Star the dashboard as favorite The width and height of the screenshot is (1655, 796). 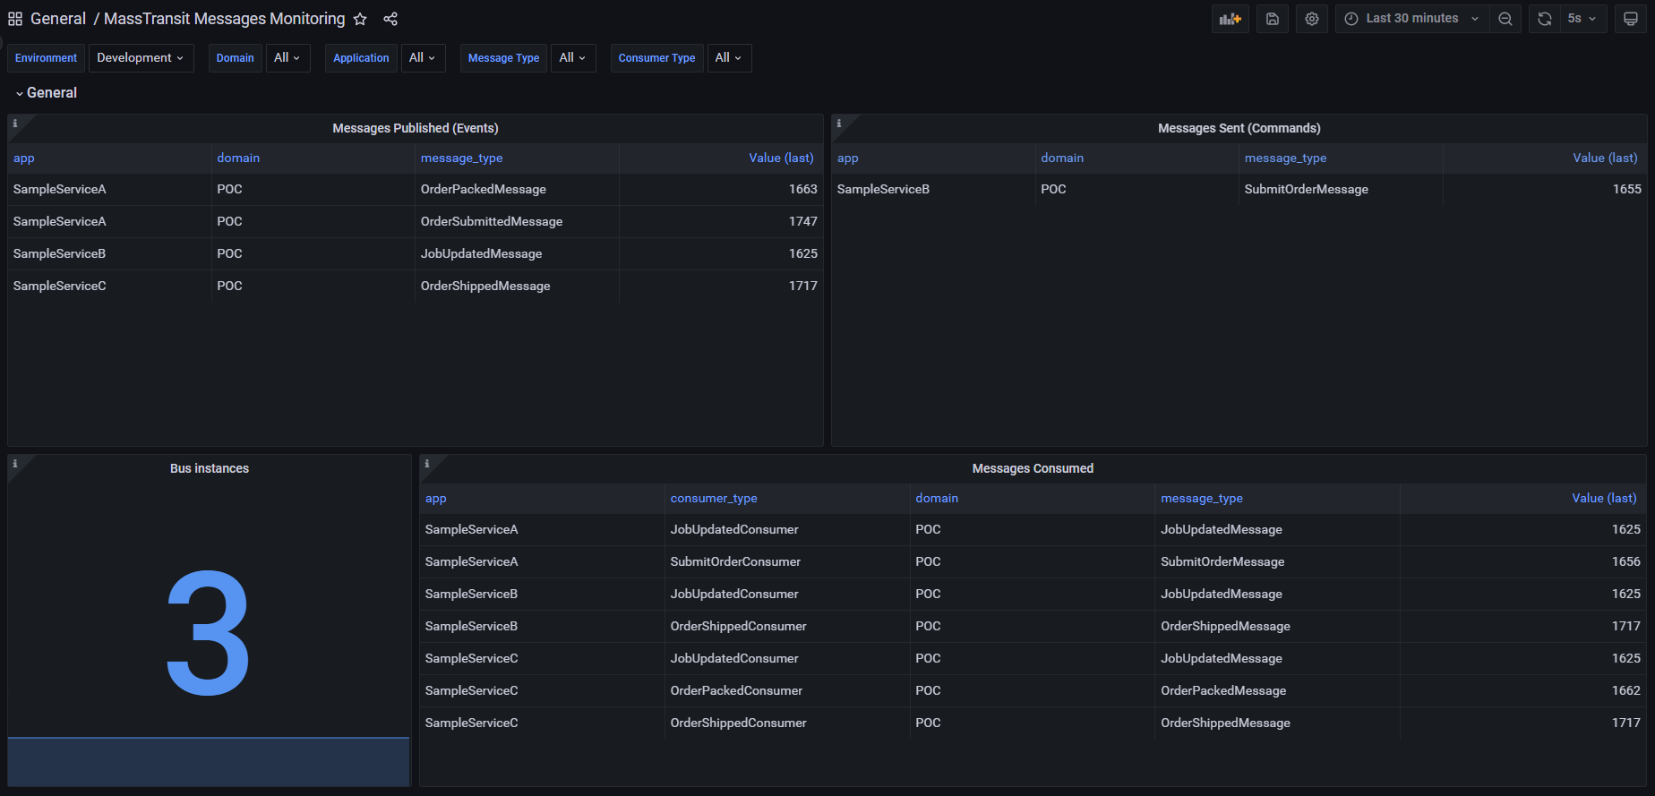click(360, 19)
